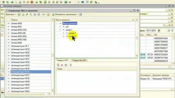This screenshot has width=175, height=98.
Task: Select the шкаф 1 tree item
Action: pos(69,30)
